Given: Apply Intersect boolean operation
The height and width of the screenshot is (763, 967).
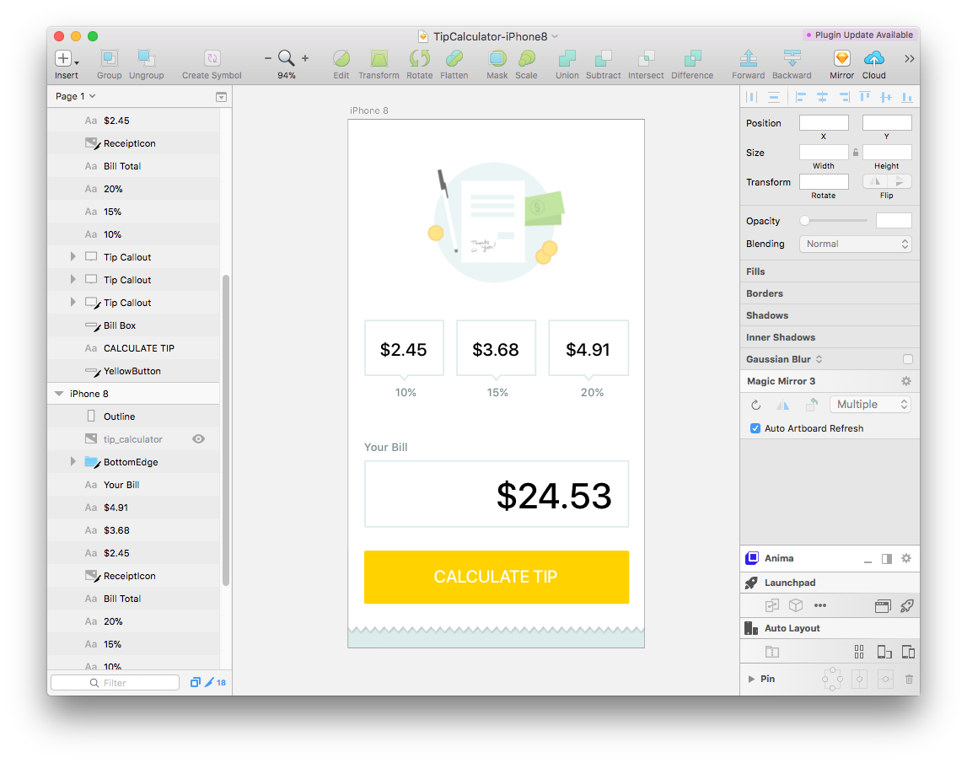Looking at the screenshot, I should pos(646,59).
